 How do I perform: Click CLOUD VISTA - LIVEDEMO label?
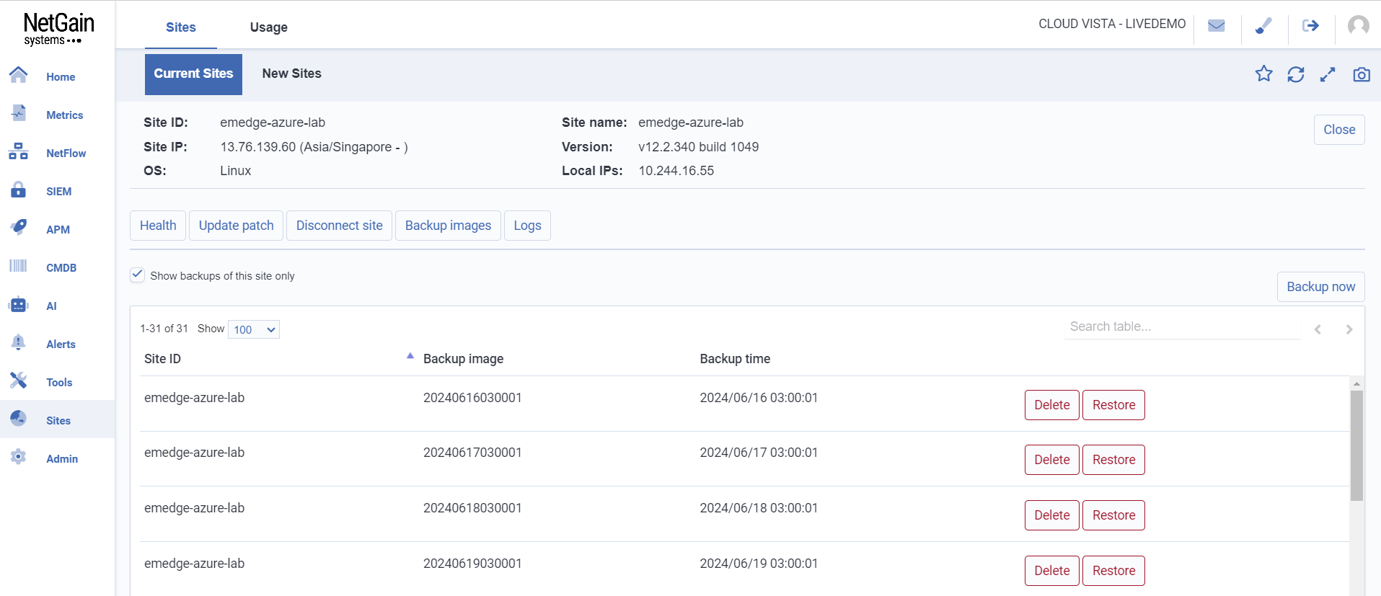(x=1112, y=24)
